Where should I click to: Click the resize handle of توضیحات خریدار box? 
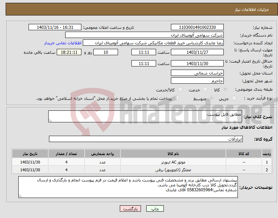pyautogui.click(x=20, y=196)
